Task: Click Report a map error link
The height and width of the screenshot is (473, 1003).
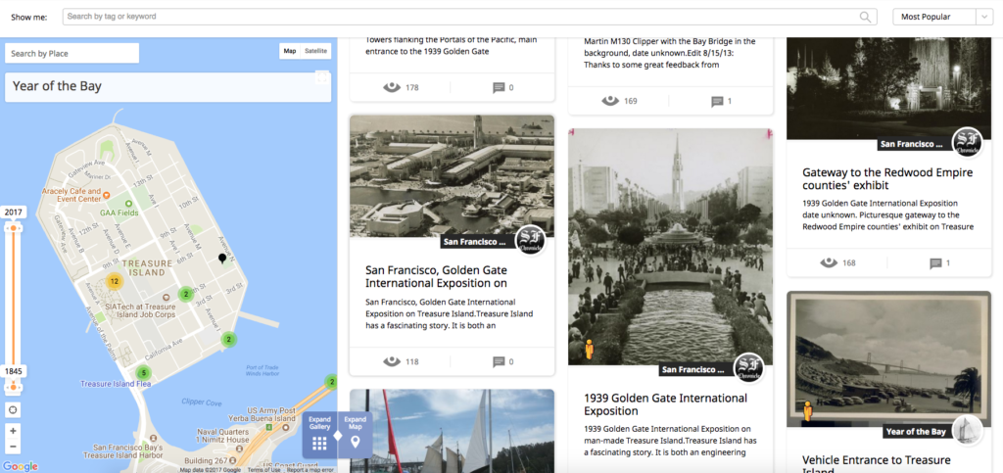Action: 310,470
